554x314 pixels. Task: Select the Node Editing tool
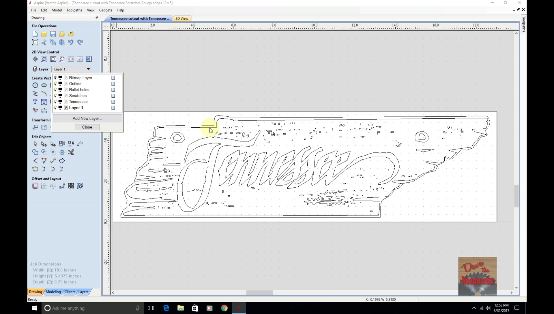click(x=44, y=144)
